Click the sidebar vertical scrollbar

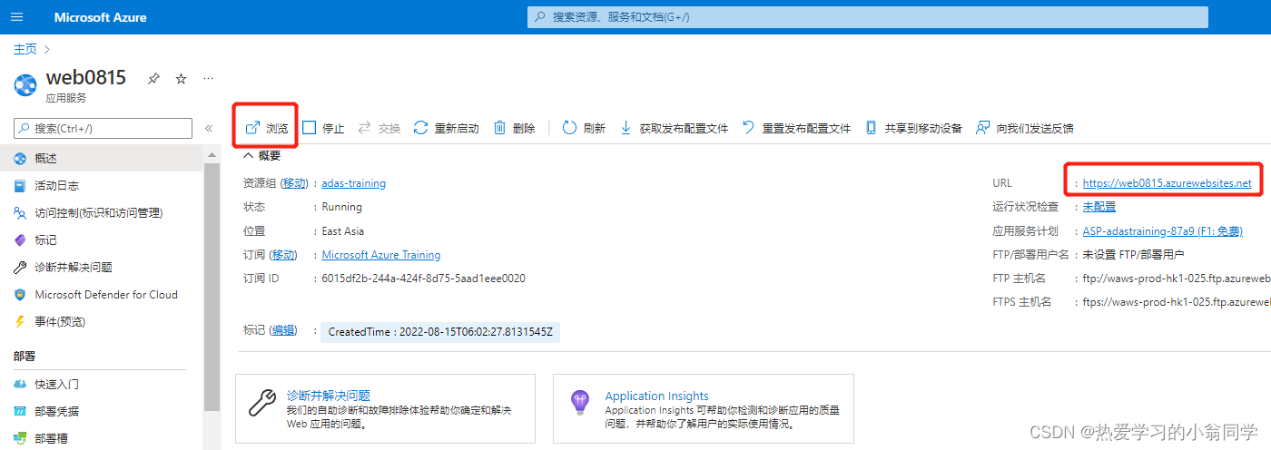(x=212, y=286)
